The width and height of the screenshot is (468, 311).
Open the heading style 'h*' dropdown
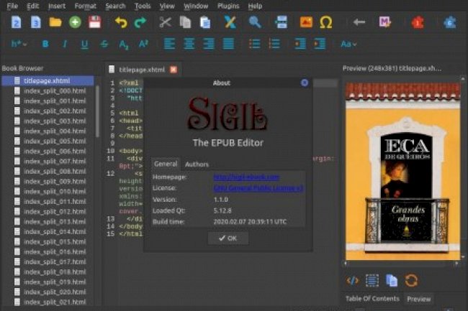coord(19,44)
